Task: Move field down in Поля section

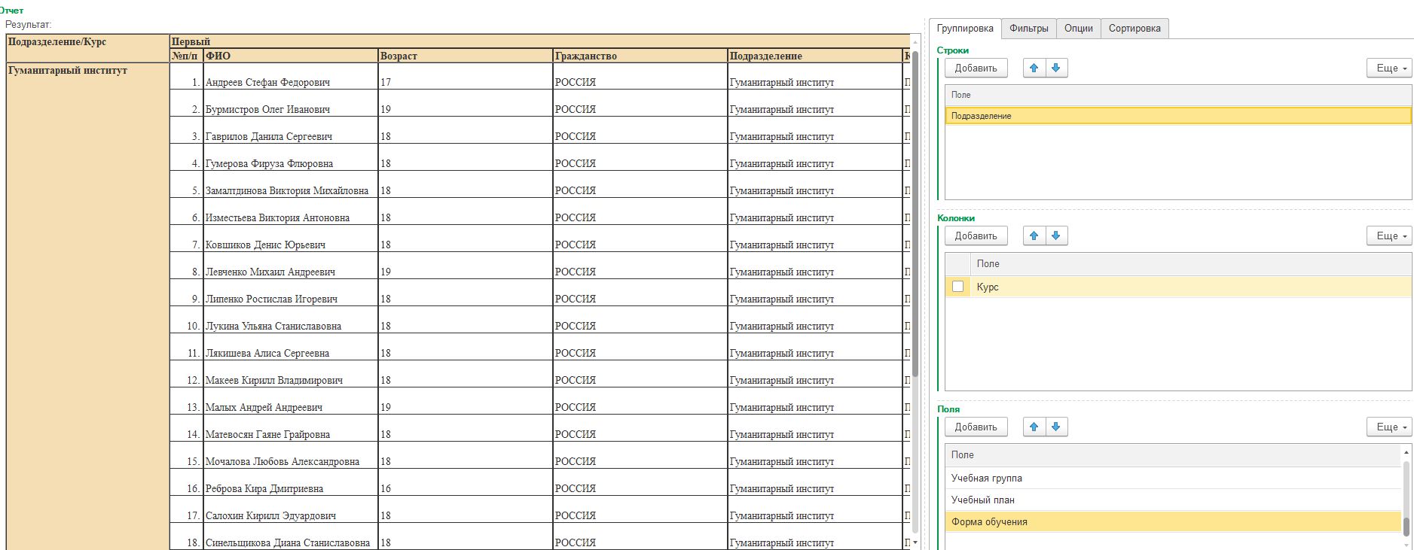Action: (1056, 427)
